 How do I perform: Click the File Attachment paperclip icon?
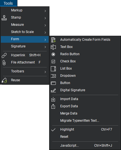[4, 63]
